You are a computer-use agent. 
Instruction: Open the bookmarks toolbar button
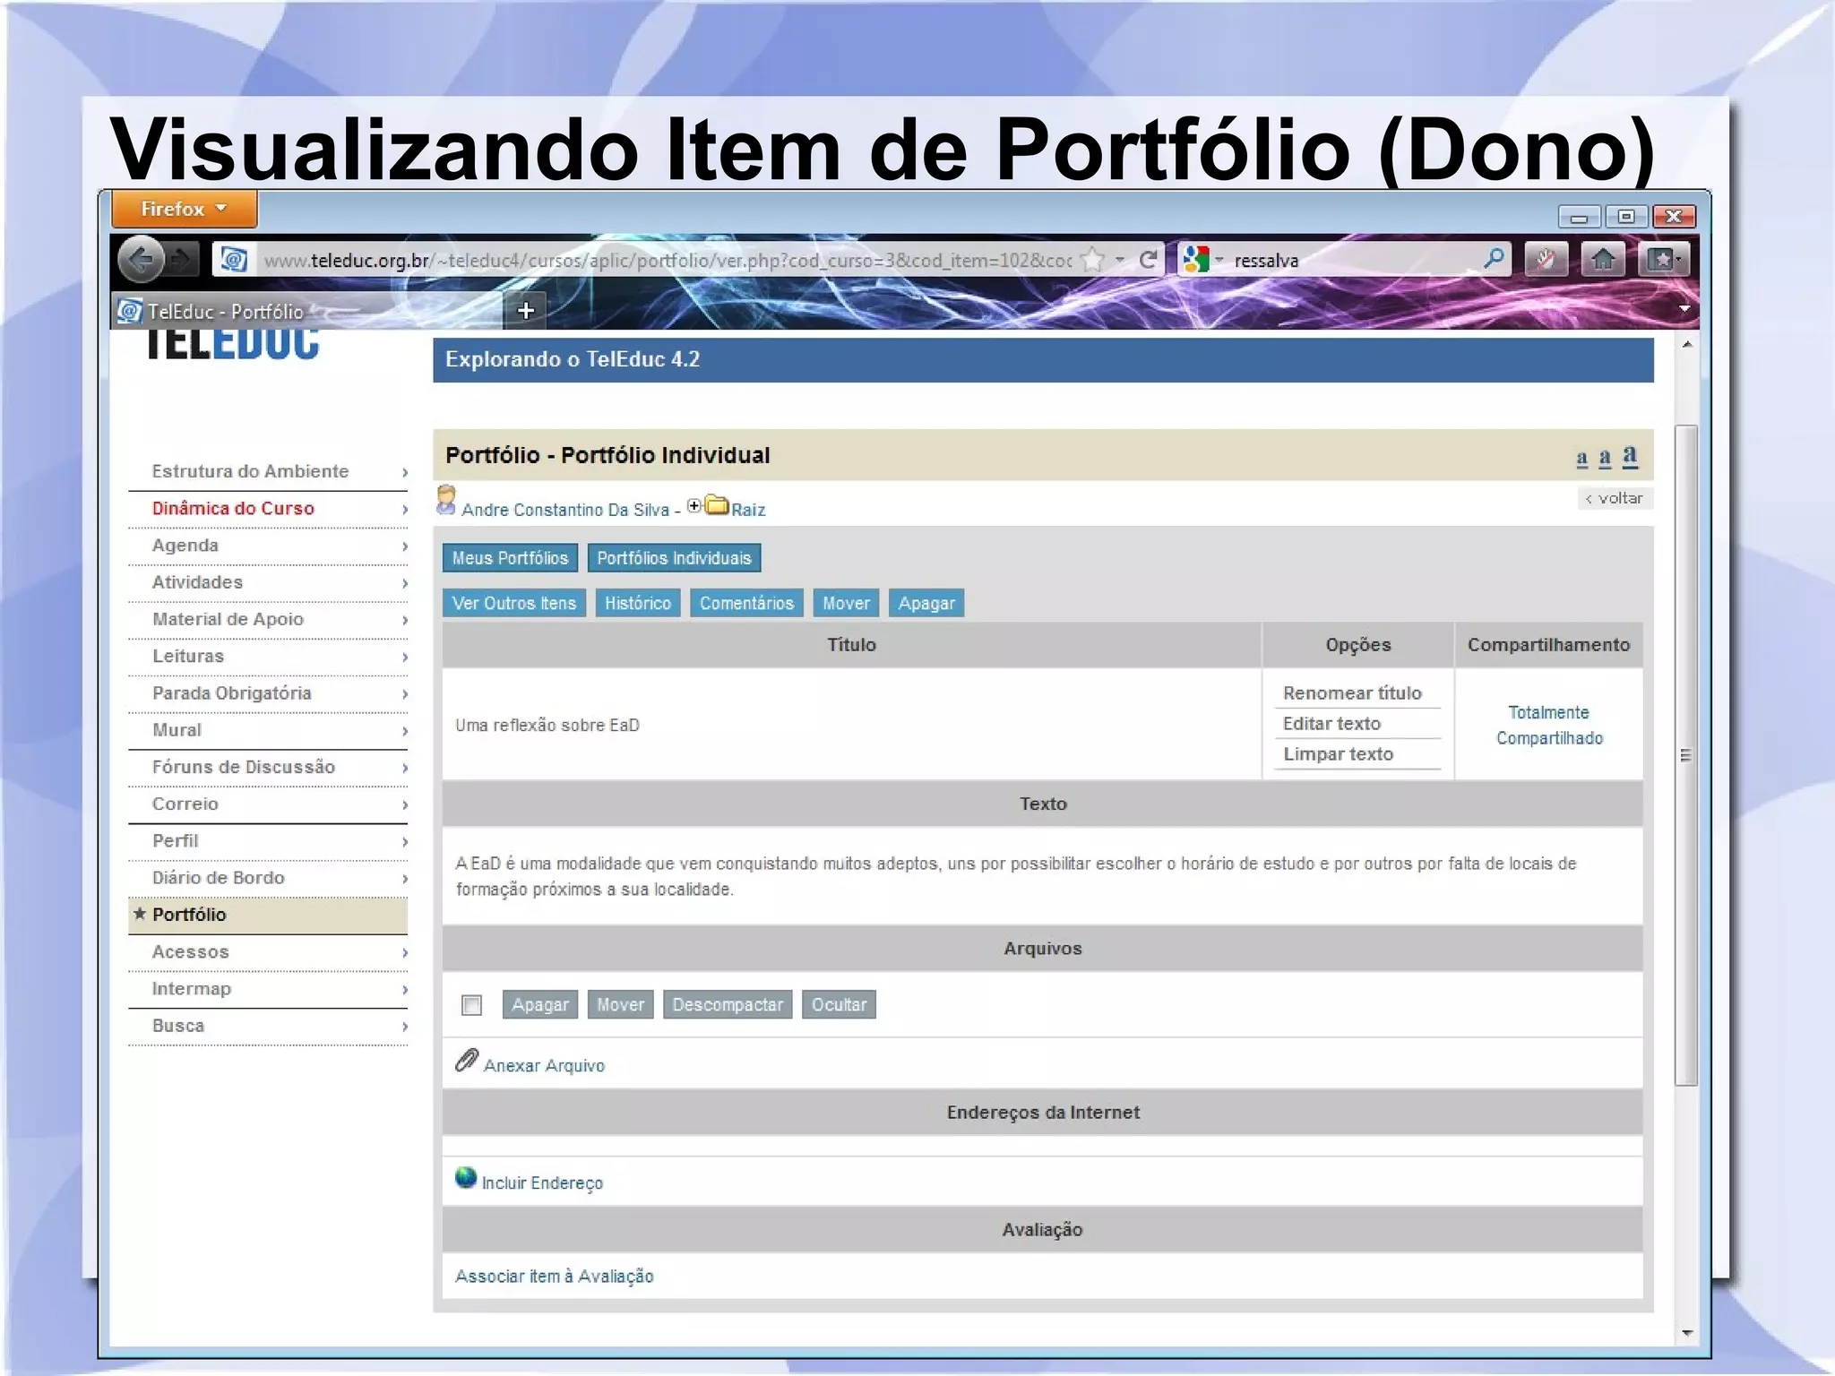[1664, 260]
